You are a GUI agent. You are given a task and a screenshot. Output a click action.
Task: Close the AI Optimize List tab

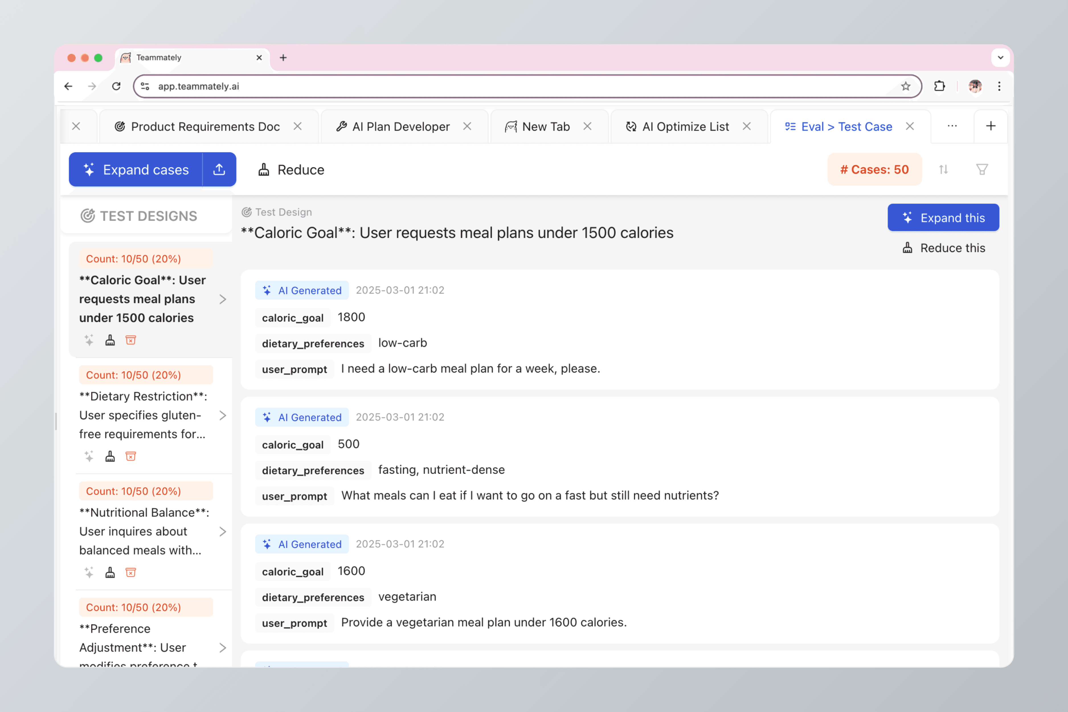tap(746, 127)
